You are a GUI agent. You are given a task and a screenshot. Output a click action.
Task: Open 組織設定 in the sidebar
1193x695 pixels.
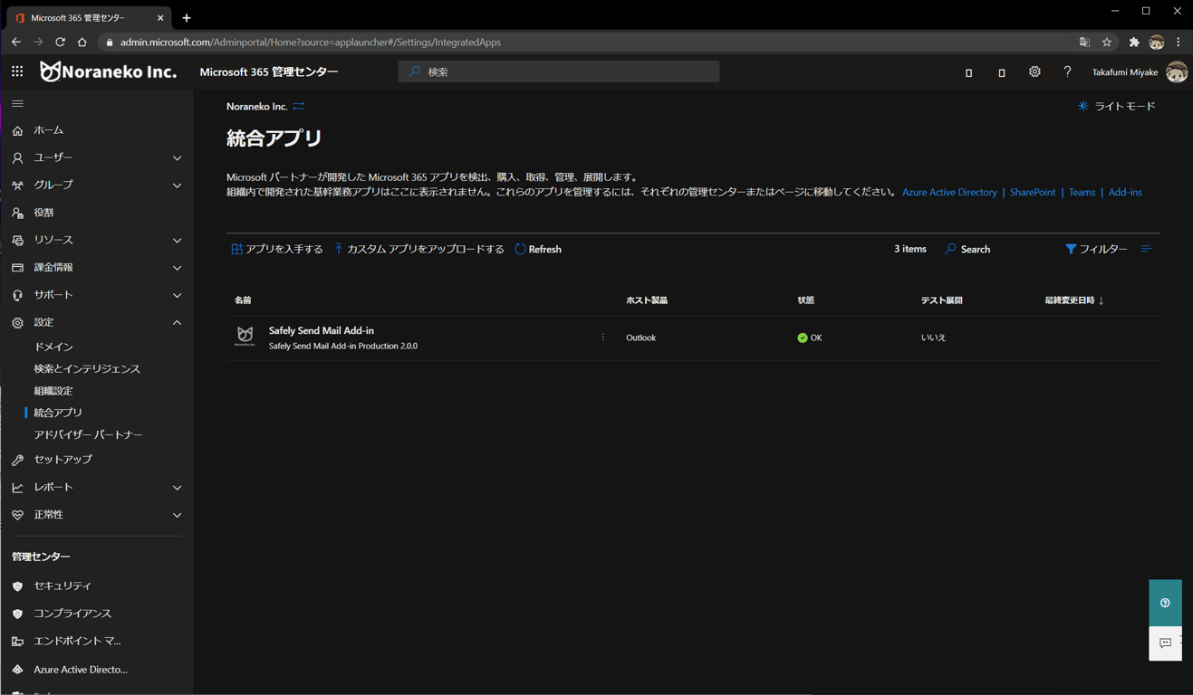pyautogui.click(x=53, y=391)
